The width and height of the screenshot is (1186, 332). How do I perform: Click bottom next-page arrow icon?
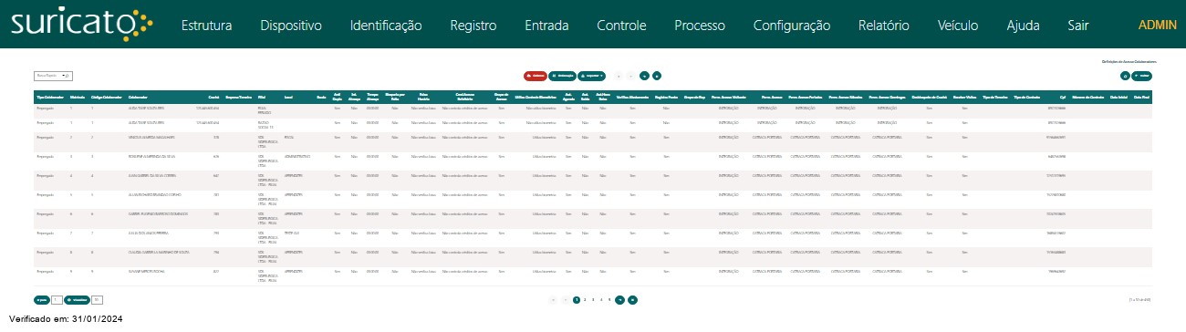620,299
